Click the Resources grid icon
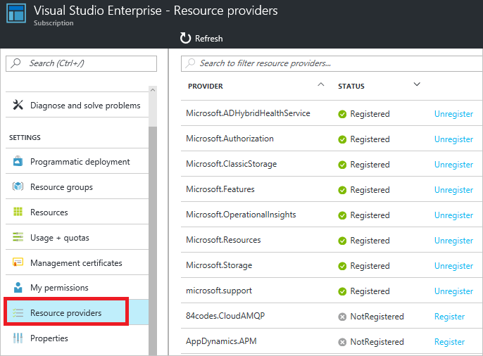 [x=18, y=212]
